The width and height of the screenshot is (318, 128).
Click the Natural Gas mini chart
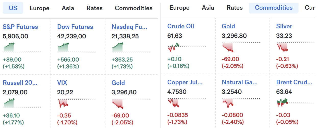tap(241, 103)
